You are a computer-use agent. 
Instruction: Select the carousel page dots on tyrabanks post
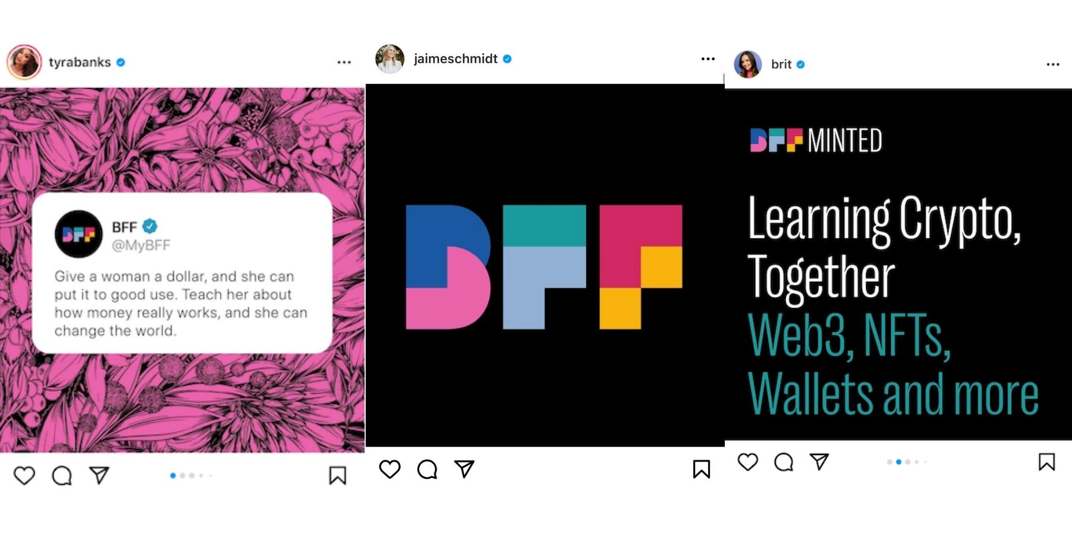coord(191,475)
